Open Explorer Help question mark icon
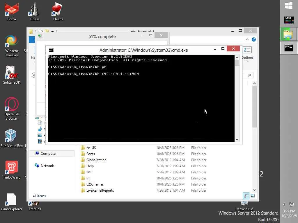Image resolution: width=298 pixels, height=223 pixels. [x=254, y=39]
